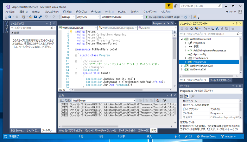Click the notifications flag icon
The height and width of the screenshot is (142, 247).
(x=169, y=6)
